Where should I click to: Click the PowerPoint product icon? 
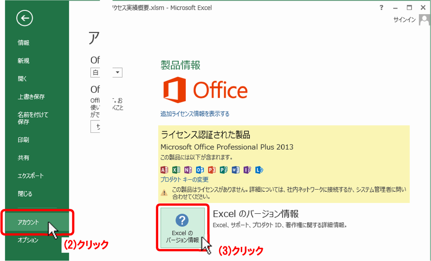(212, 170)
